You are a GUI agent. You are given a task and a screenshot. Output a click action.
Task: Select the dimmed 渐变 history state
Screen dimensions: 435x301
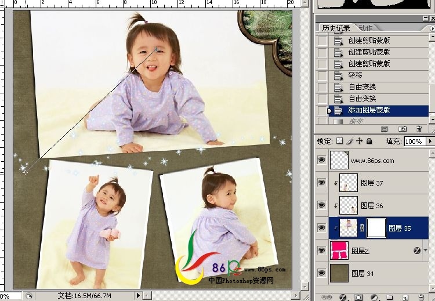click(379, 121)
